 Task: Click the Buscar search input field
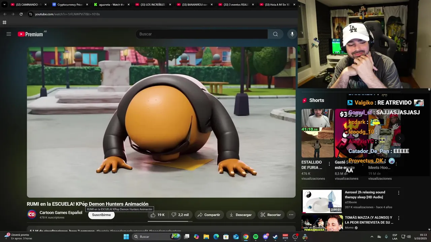click(202, 34)
